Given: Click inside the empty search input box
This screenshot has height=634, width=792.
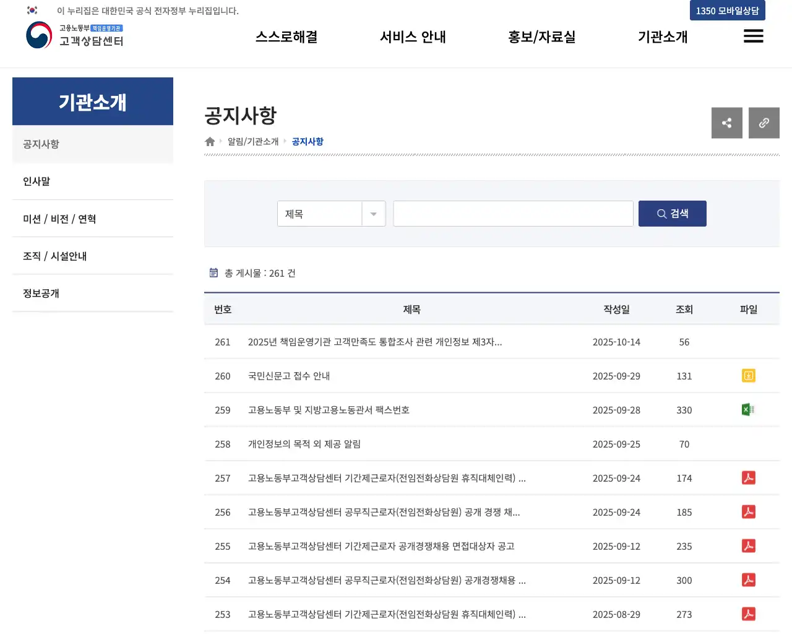Looking at the screenshot, I should 513,214.
